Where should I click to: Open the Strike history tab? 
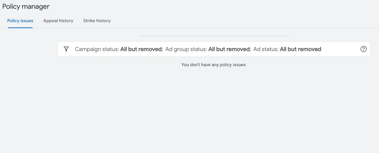[x=97, y=21]
